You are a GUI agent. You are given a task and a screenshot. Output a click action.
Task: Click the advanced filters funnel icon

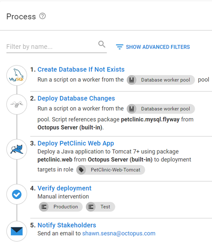119,47
